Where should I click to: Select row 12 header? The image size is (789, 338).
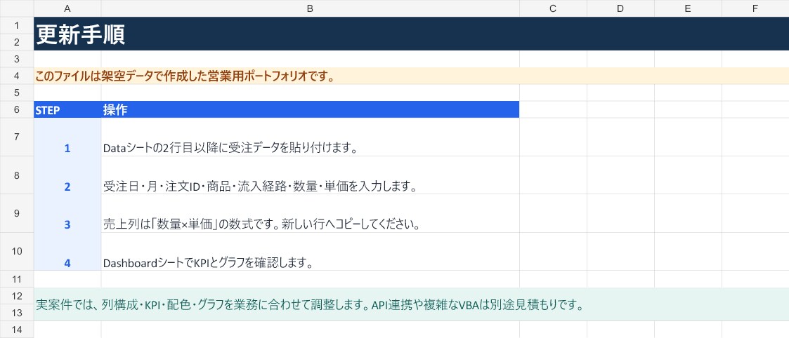tap(17, 296)
